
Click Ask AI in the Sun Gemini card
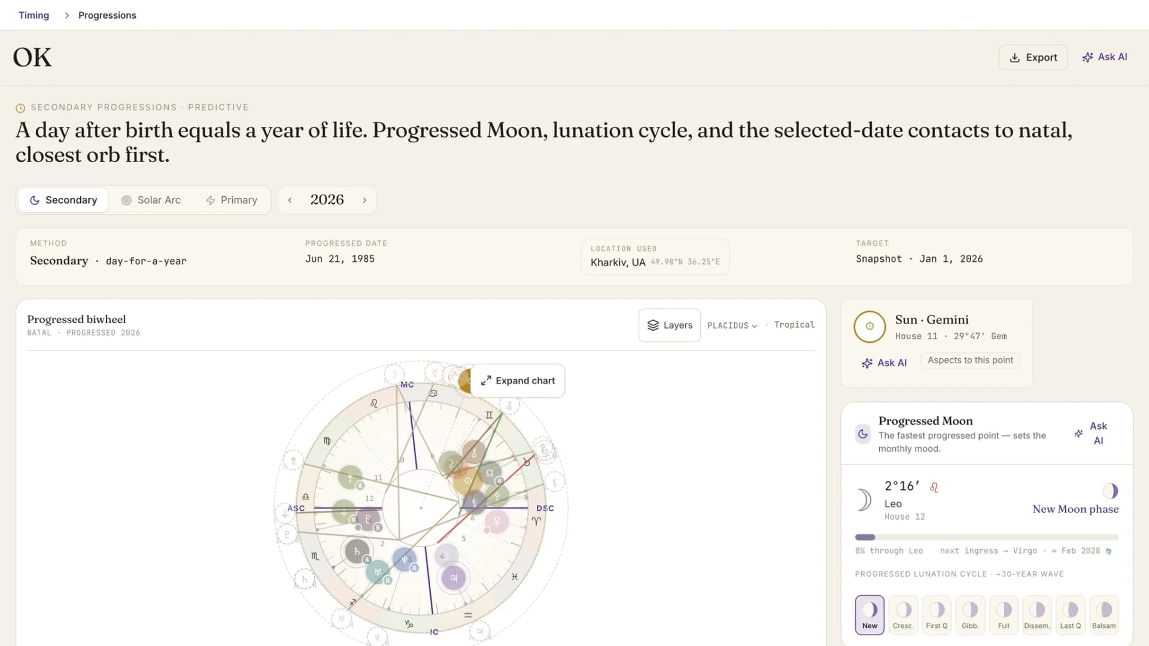click(x=884, y=362)
